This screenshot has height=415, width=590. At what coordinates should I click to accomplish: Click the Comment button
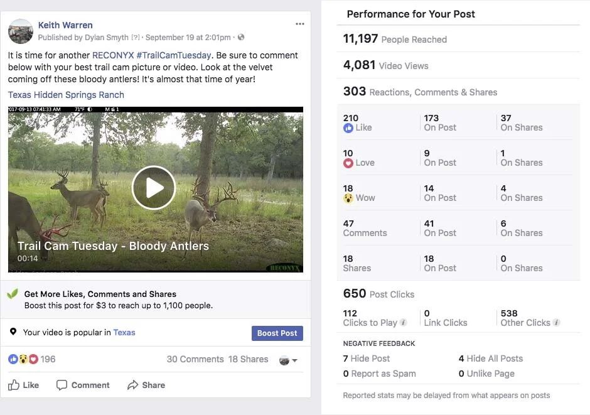click(83, 385)
